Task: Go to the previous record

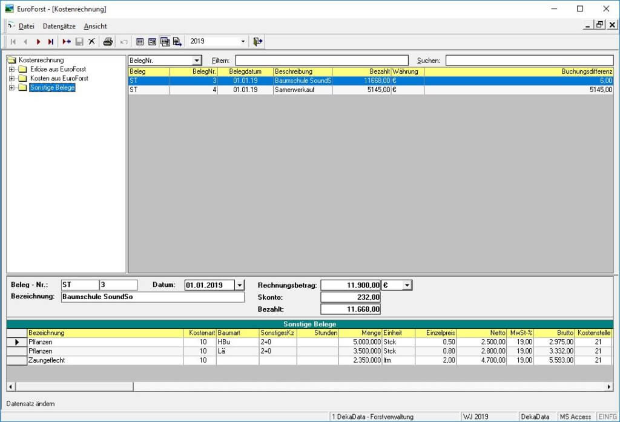Action: coord(25,42)
